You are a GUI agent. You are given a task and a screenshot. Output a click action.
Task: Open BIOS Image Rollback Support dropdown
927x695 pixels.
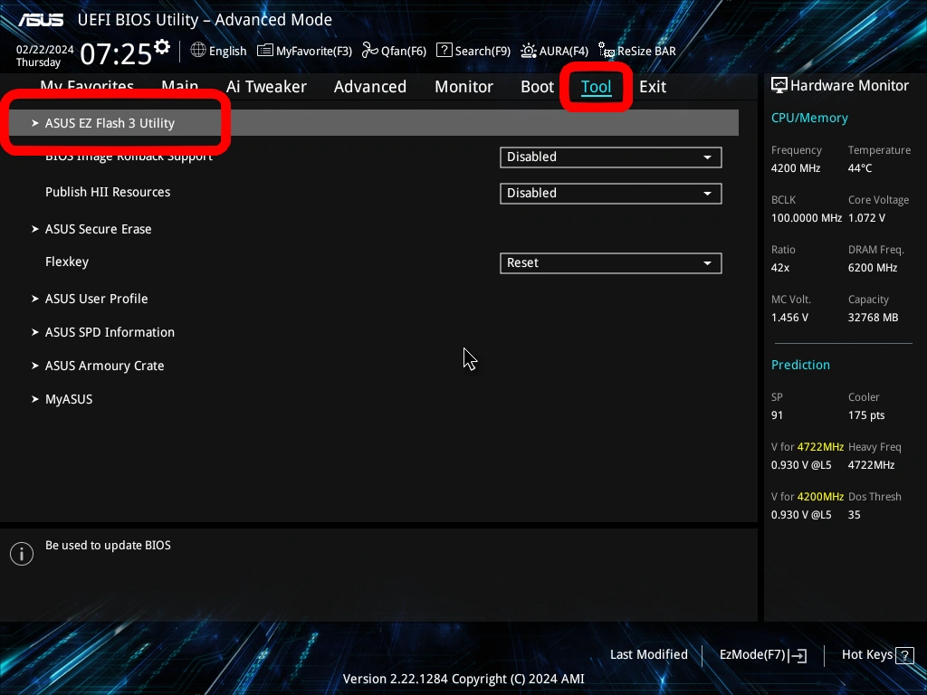(611, 157)
